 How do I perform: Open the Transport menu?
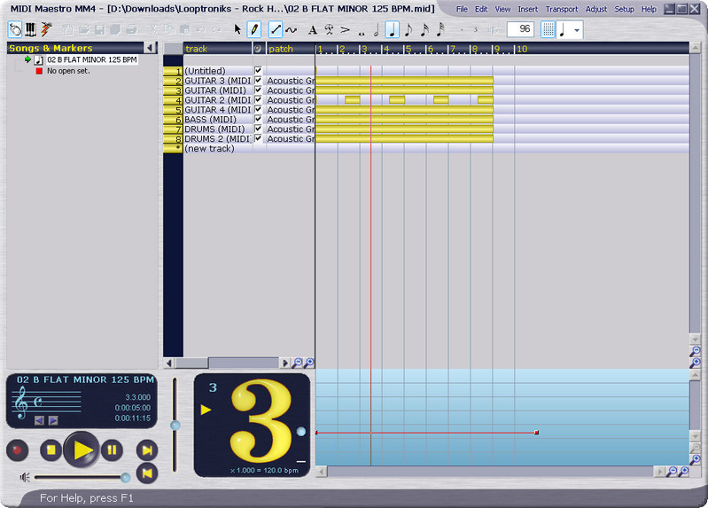pyautogui.click(x=561, y=9)
